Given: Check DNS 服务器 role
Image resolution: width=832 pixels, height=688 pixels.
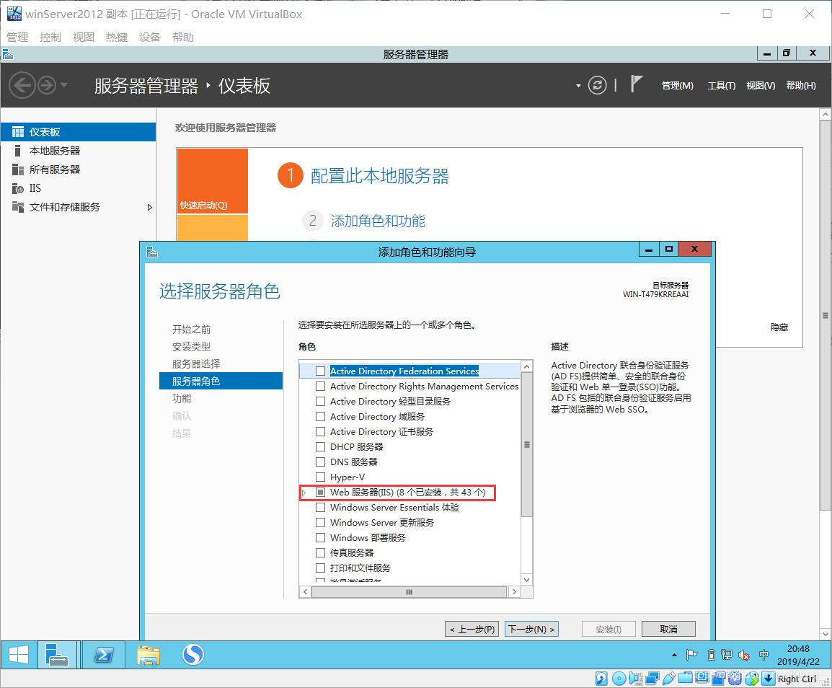Looking at the screenshot, I should point(321,462).
